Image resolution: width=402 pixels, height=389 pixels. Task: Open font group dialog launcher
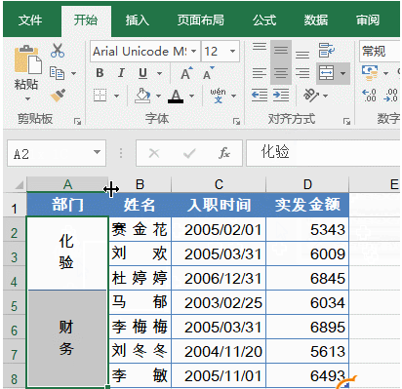tap(236, 122)
